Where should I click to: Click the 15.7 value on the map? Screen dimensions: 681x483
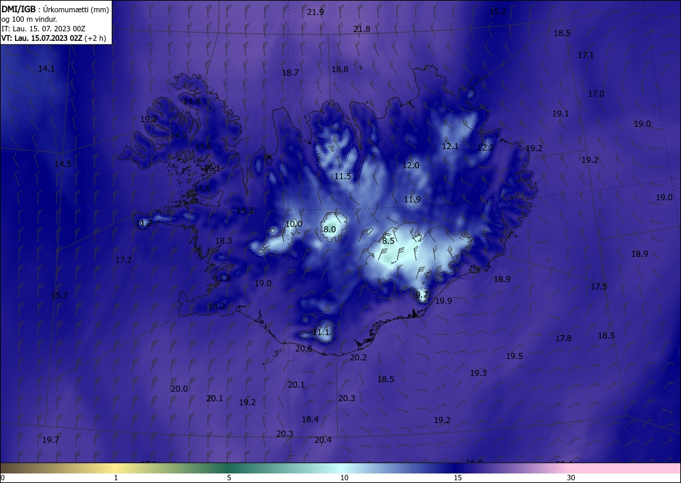(59, 296)
